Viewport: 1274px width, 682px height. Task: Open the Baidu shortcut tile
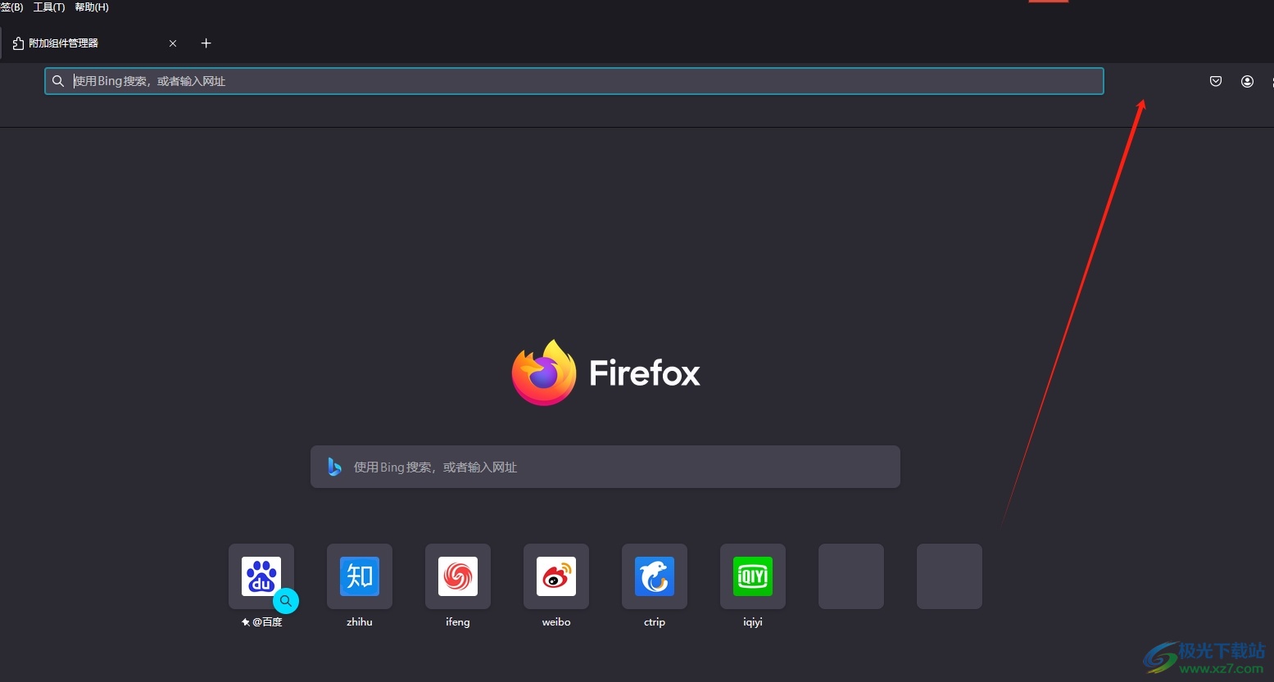click(261, 576)
